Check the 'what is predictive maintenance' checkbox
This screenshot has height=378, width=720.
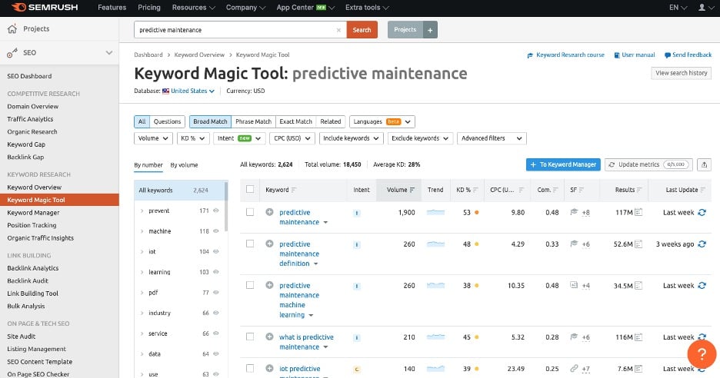(250, 337)
